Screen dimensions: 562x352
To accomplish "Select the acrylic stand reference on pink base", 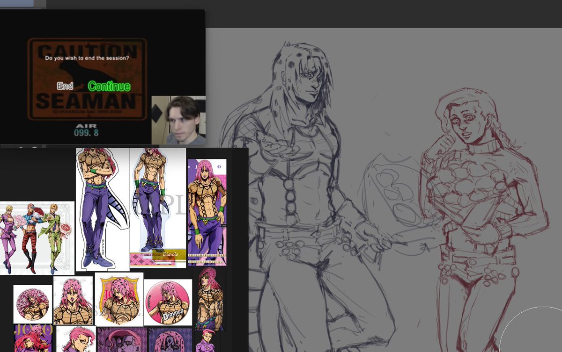I will click(158, 208).
